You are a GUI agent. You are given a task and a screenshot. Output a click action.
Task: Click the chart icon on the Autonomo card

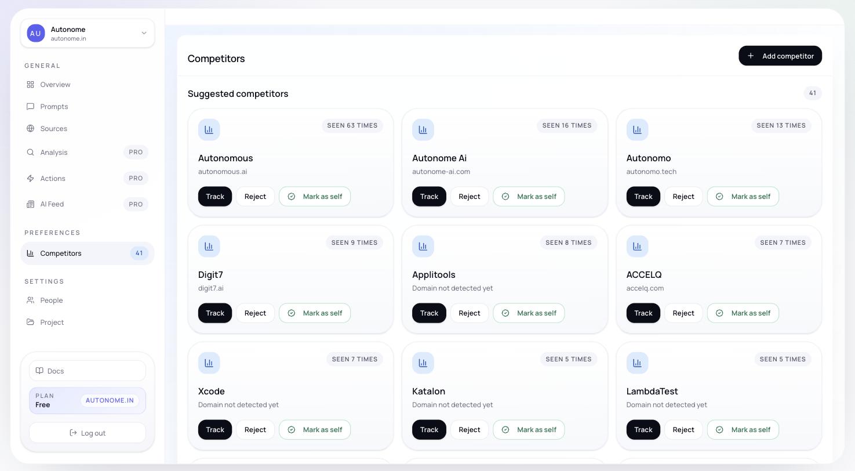coord(637,130)
